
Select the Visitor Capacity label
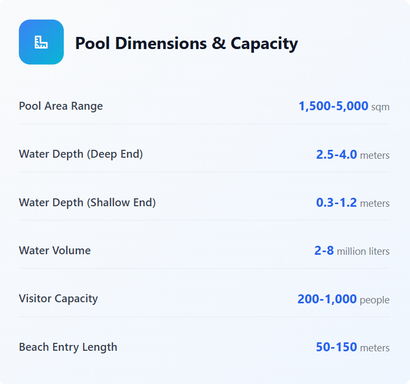58,299
